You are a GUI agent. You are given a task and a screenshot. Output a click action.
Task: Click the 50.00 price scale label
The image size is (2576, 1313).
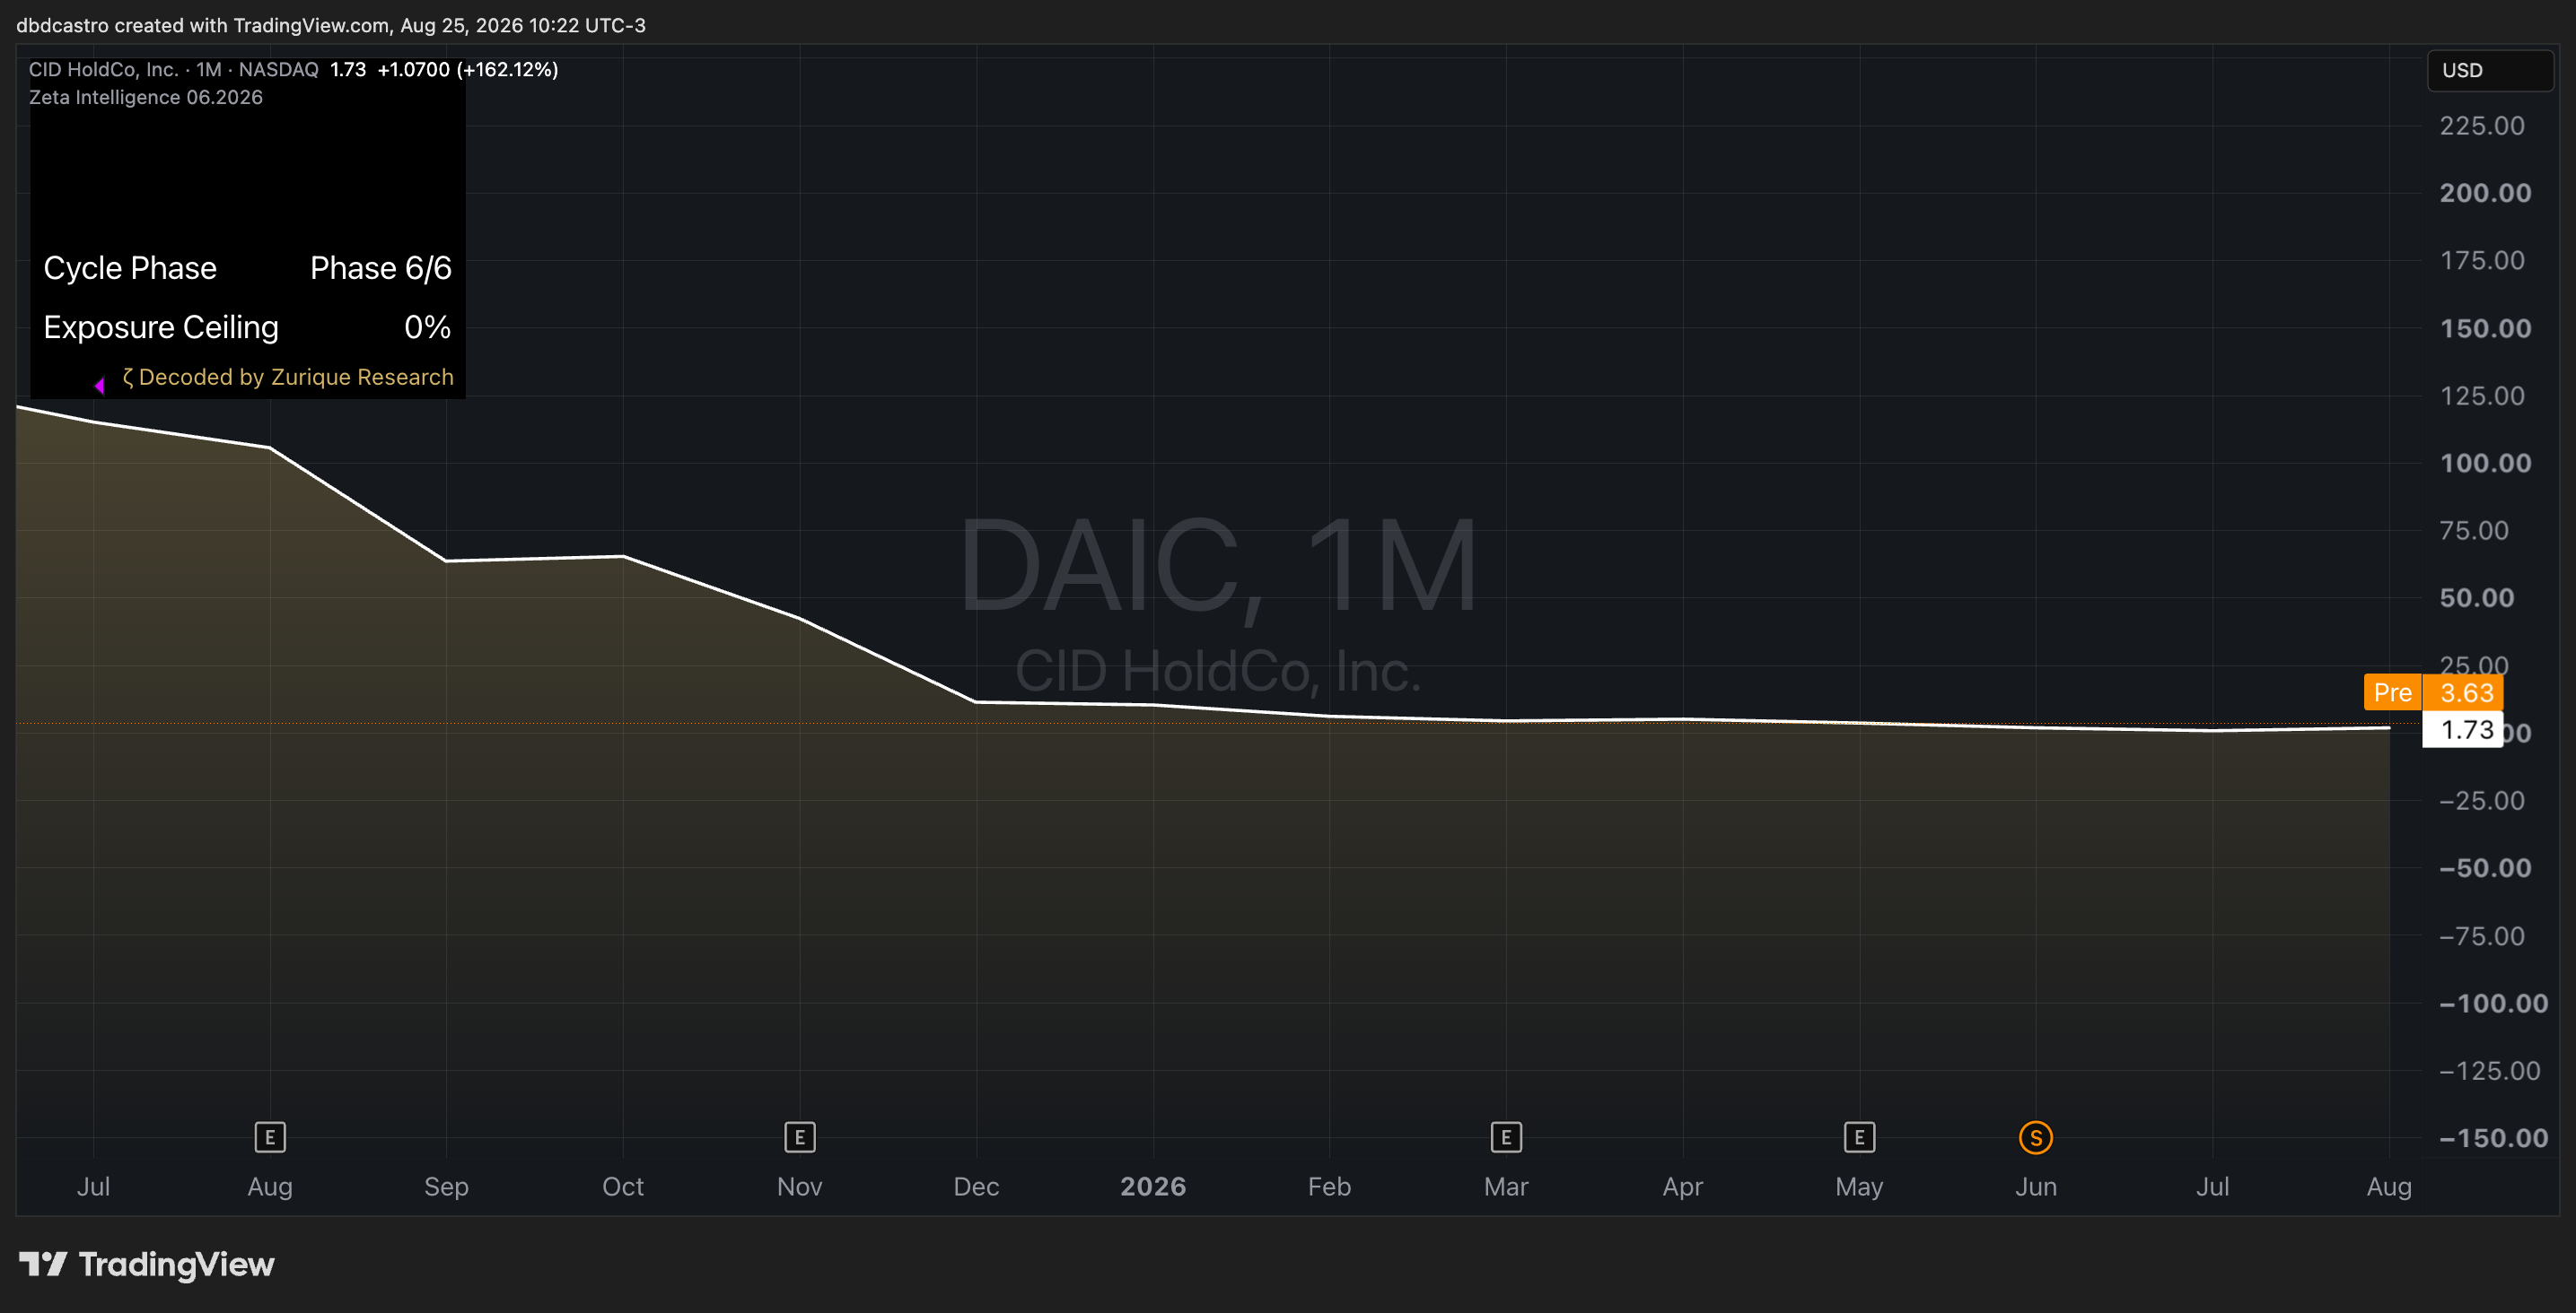2476,597
